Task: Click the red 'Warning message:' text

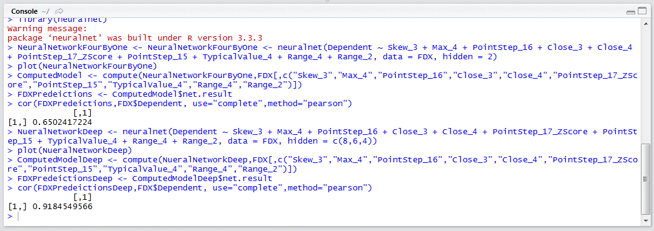Action: coord(47,29)
